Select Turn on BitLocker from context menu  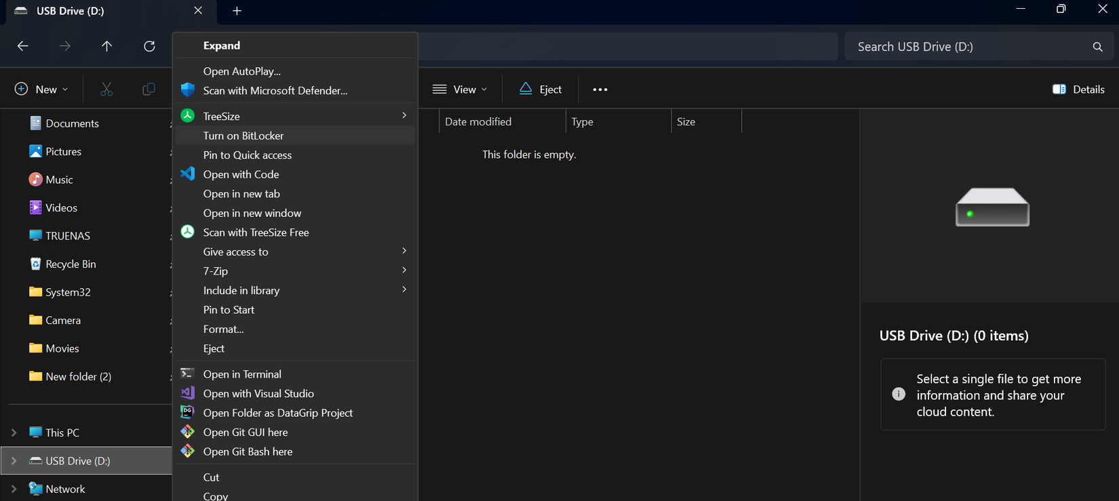243,136
